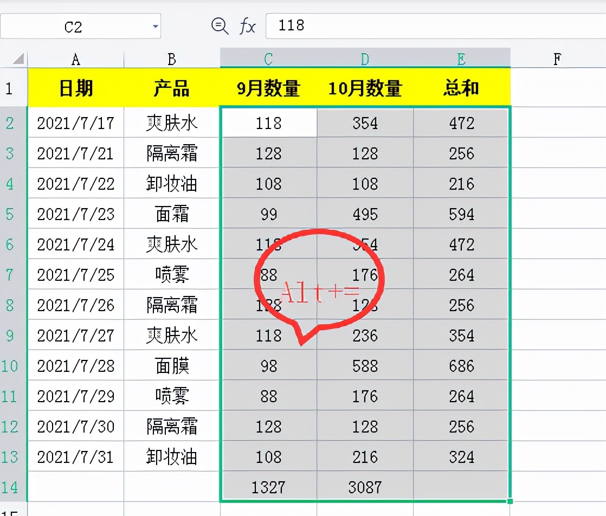Image resolution: width=606 pixels, height=516 pixels.
Task: Click 隔离霜 in row 3
Action: pos(172,153)
